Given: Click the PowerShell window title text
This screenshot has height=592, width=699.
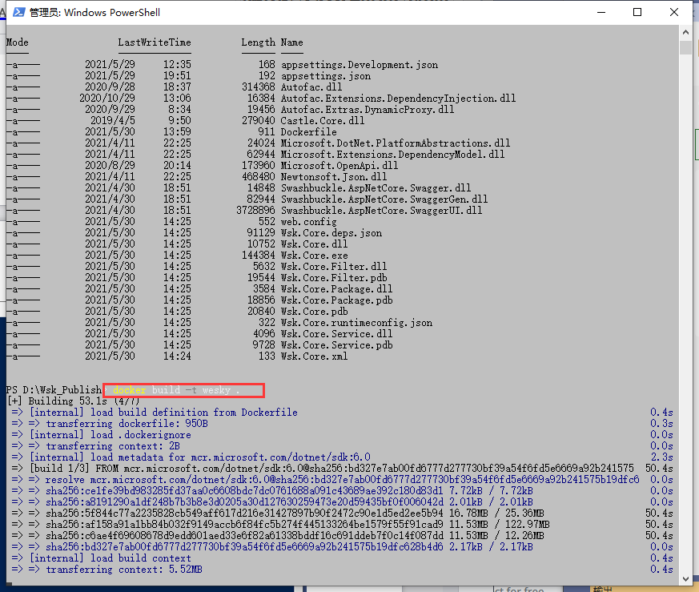Looking at the screenshot, I should click(94, 12).
